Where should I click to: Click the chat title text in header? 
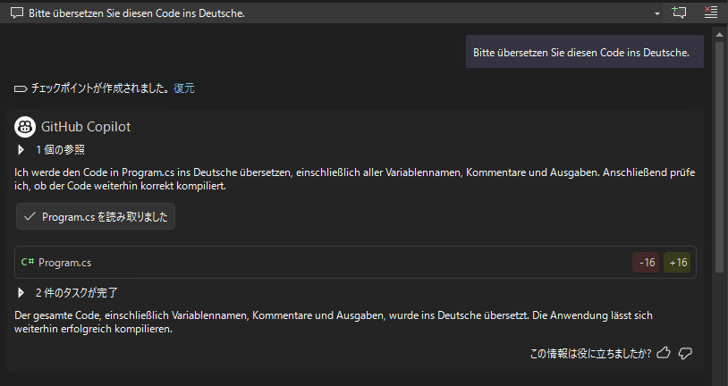click(134, 14)
